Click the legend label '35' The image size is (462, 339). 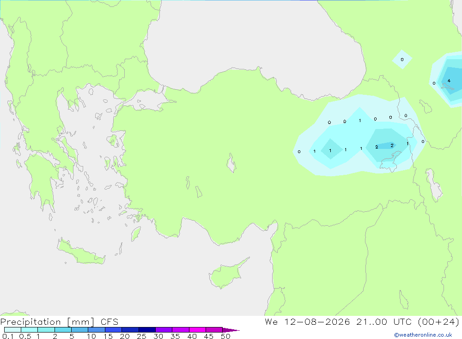coord(175,336)
